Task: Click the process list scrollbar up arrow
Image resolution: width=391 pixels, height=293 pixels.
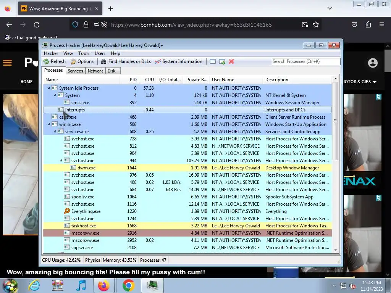Action: pyautogui.click(x=335, y=79)
